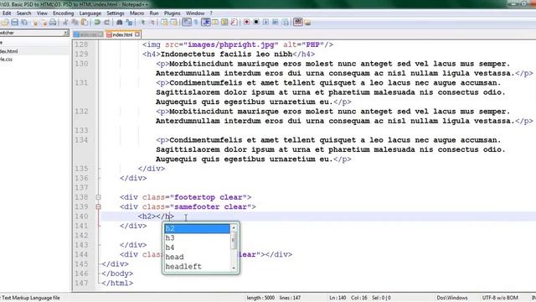
Task: Choose h3 in autocomplete list
Action: (198, 237)
